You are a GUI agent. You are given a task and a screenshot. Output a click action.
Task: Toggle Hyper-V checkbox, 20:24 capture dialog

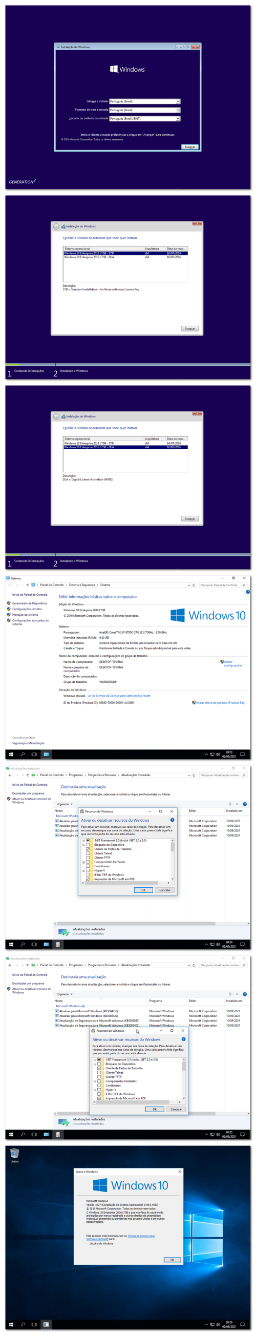click(88, 871)
